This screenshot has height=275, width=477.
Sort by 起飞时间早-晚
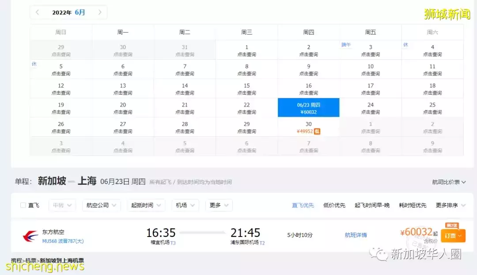click(372, 205)
